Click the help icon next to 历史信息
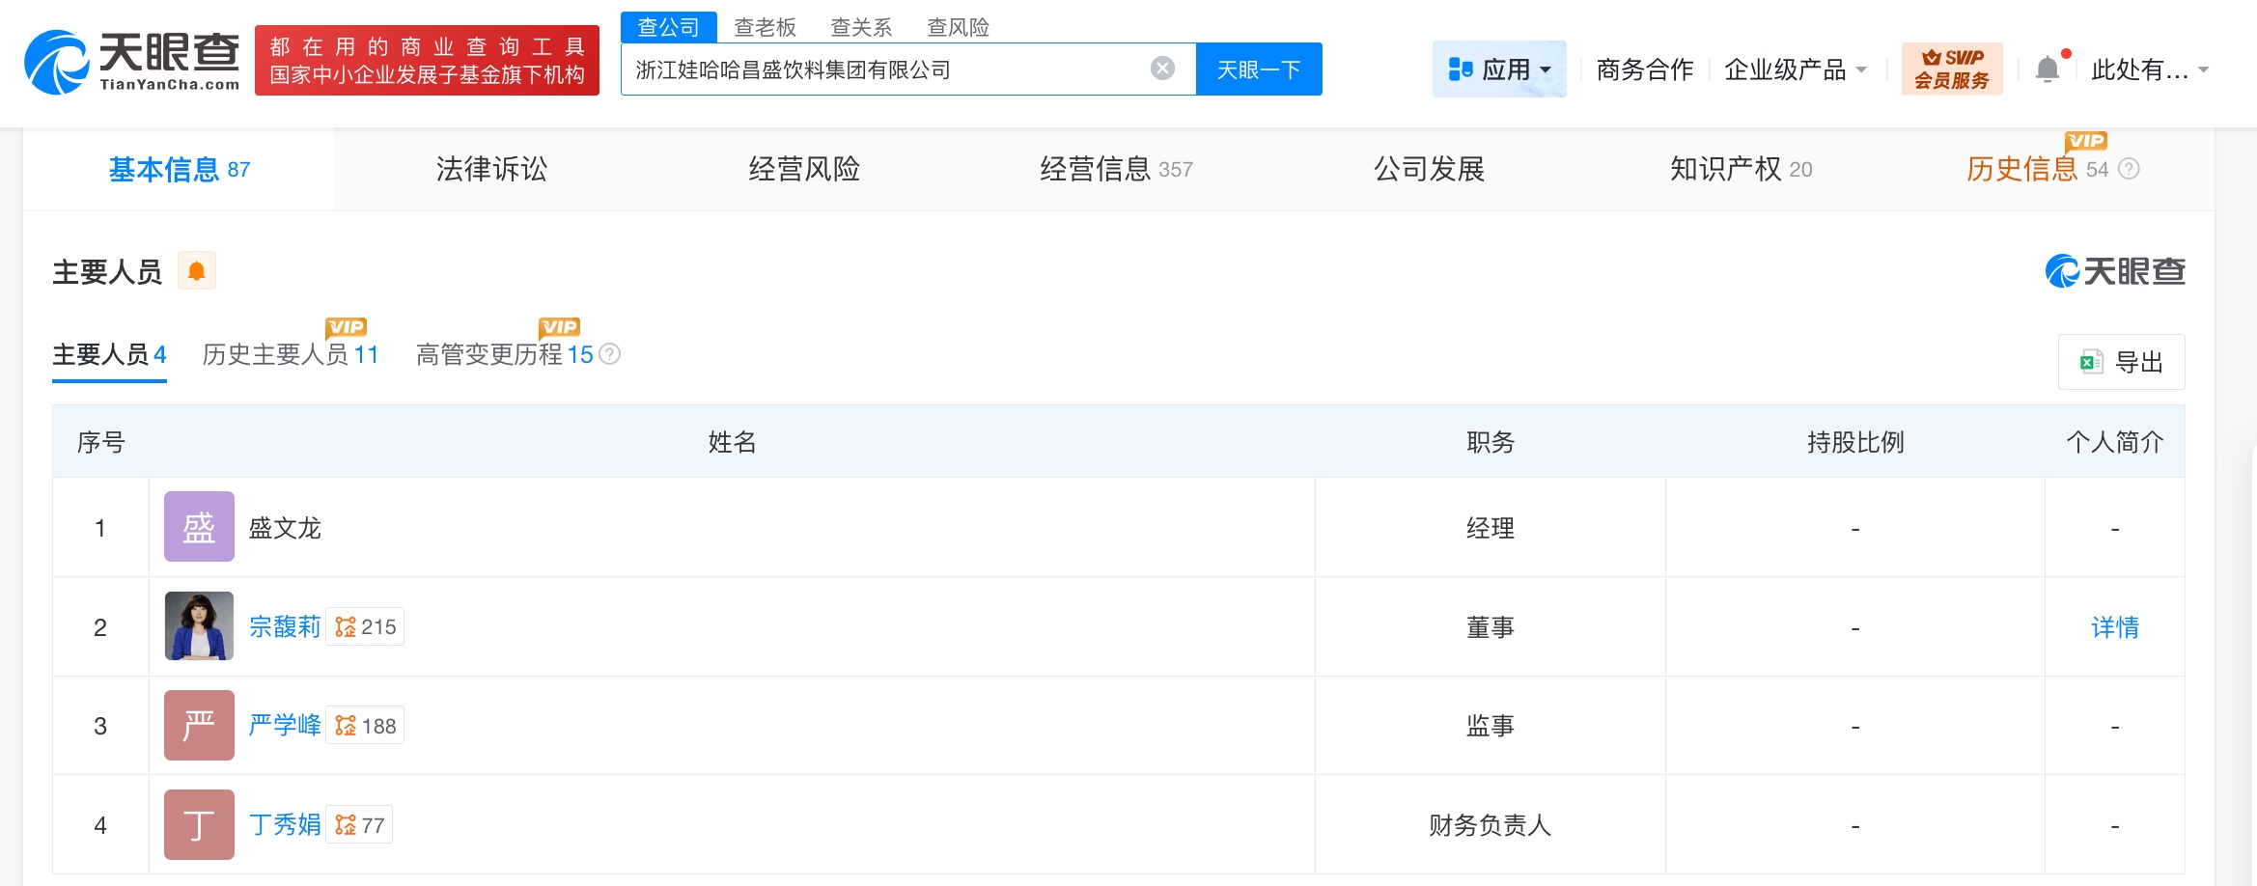Screen dimensions: 2257x886 click(x=2130, y=169)
